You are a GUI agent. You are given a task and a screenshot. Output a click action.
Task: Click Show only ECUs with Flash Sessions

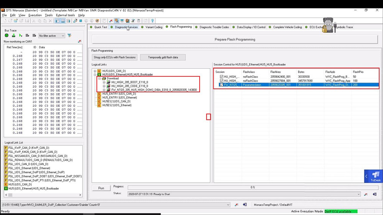point(115,57)
